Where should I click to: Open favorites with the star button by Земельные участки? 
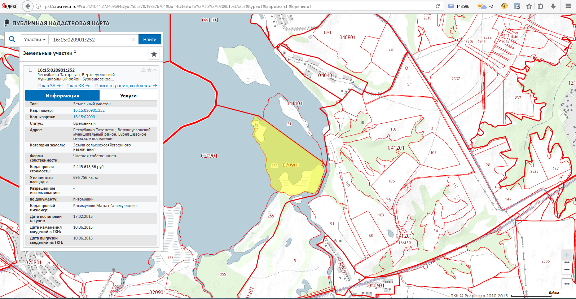(154, 54)
